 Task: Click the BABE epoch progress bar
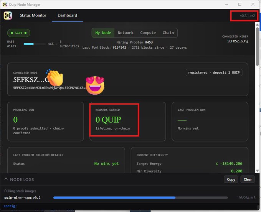pos(35,44)
